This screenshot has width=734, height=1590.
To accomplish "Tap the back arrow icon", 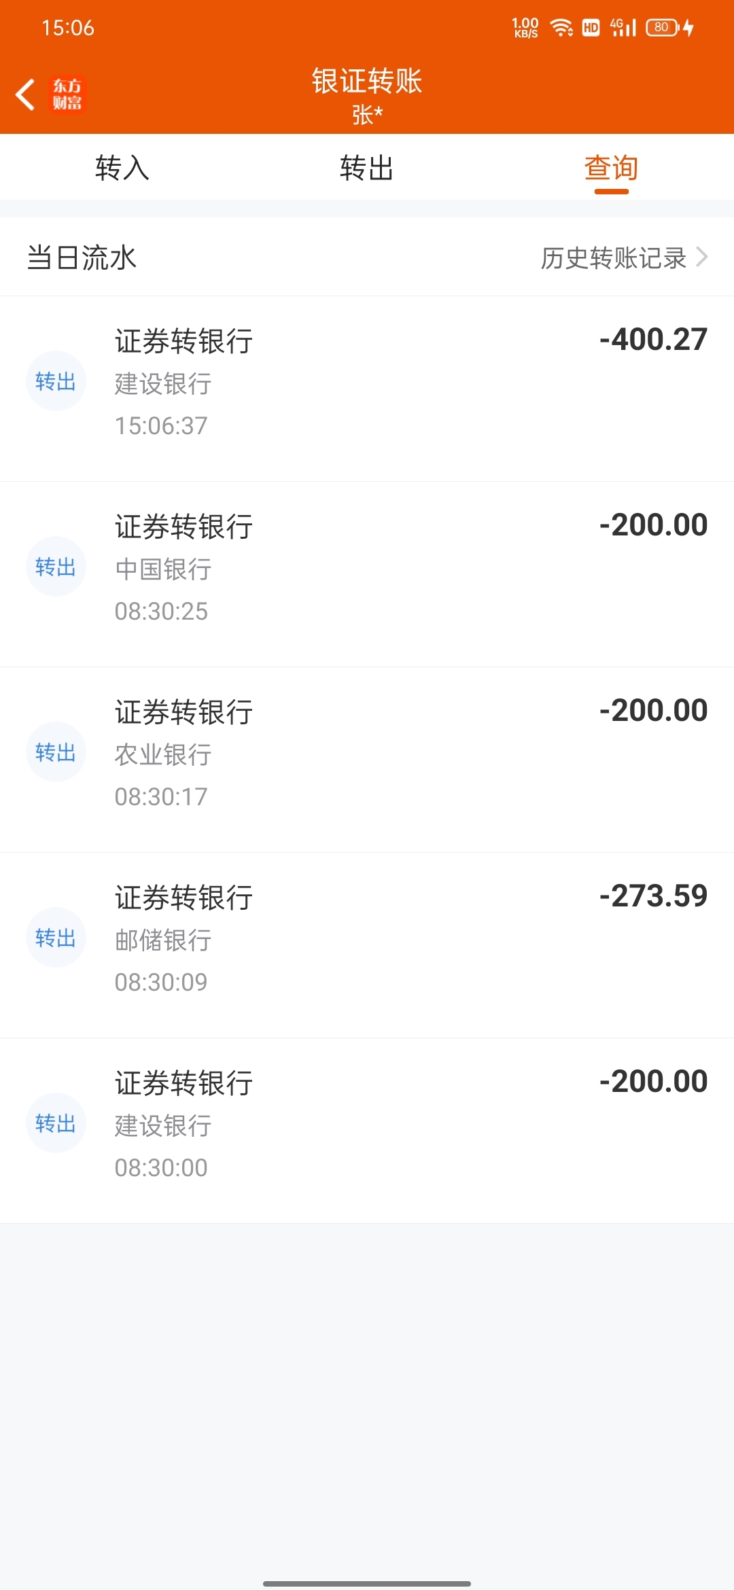I will click(26, 94).
